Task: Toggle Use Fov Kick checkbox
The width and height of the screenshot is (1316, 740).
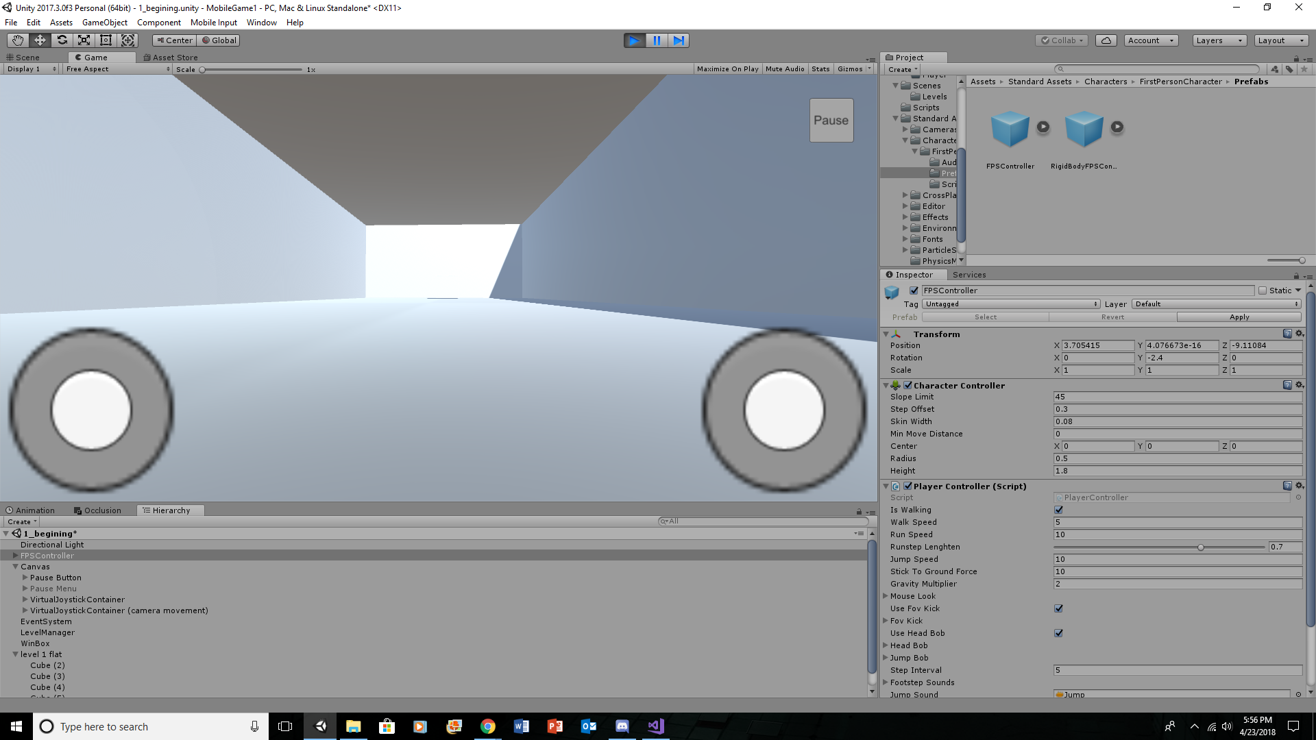Action: 1059,608
